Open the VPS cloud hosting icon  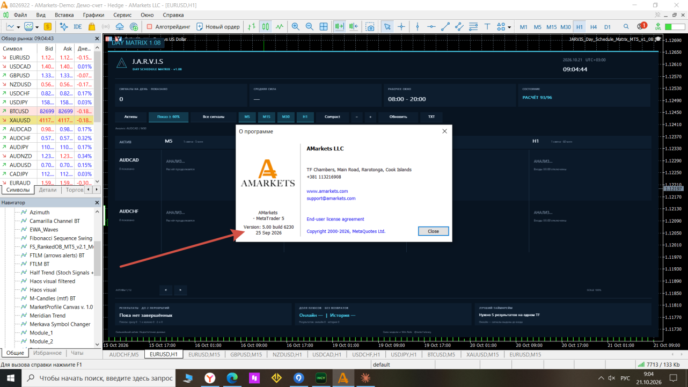(x=120, y=26)
